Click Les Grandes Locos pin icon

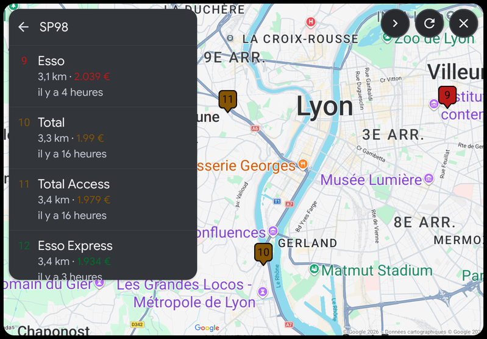(263, 292)
